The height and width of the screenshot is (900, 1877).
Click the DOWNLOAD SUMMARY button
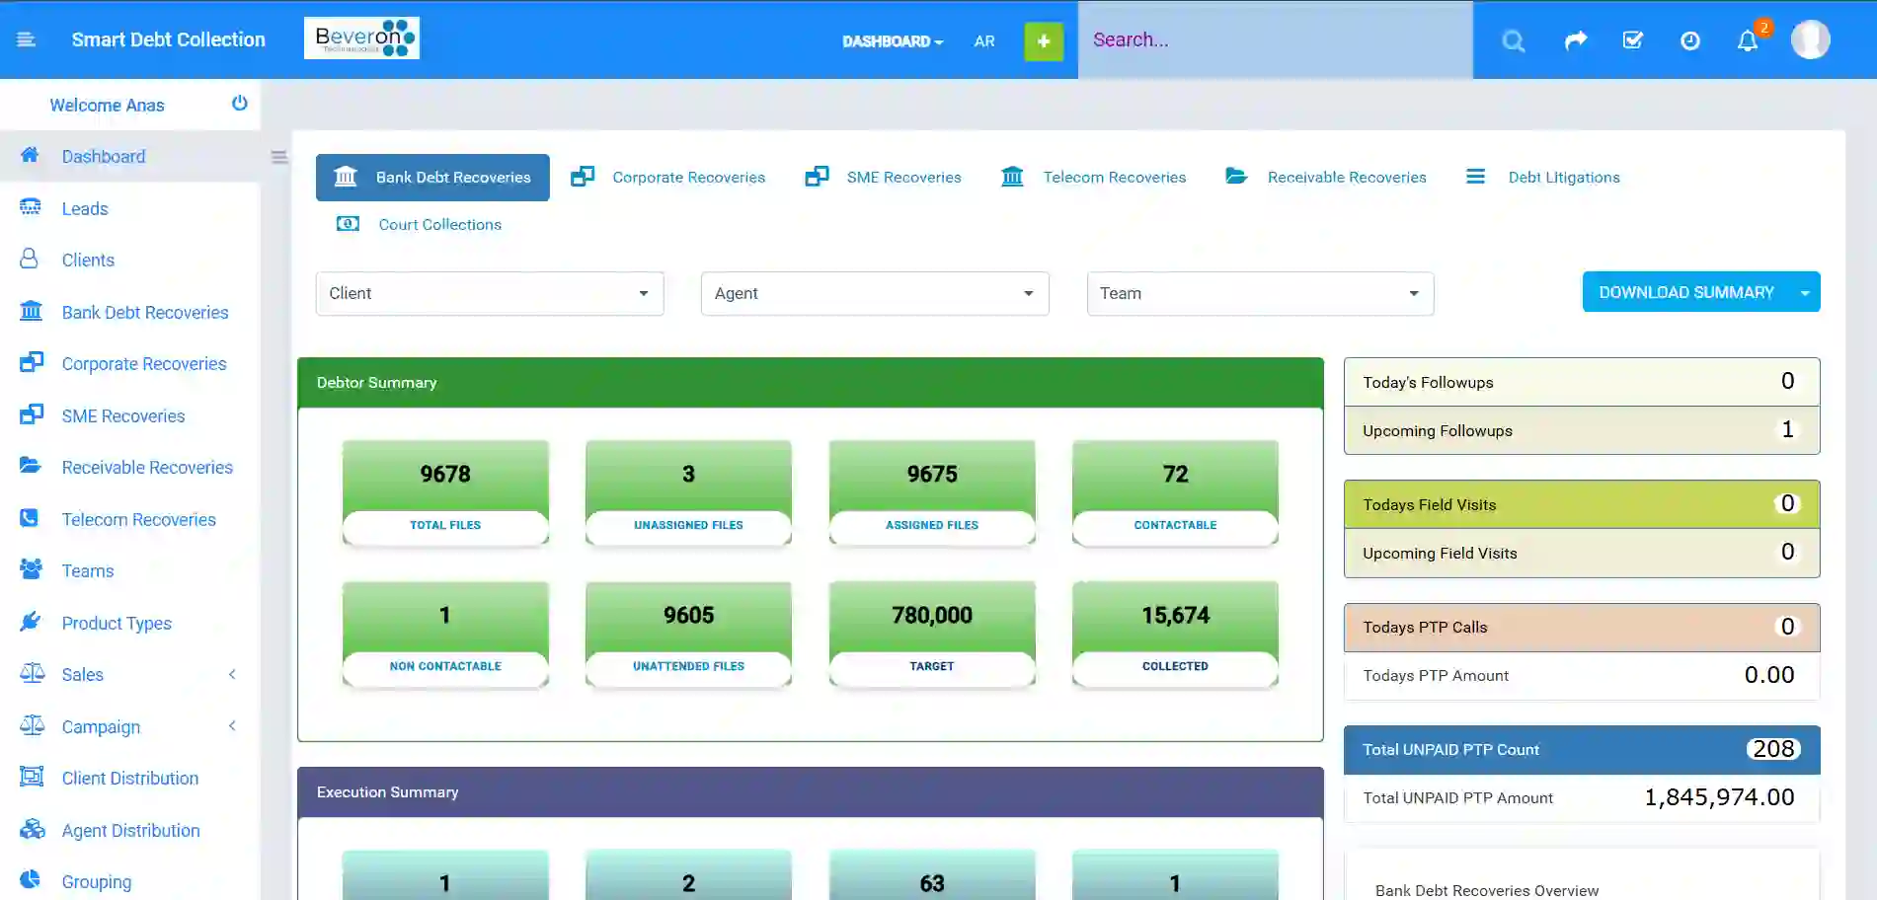pos(1687,291)
